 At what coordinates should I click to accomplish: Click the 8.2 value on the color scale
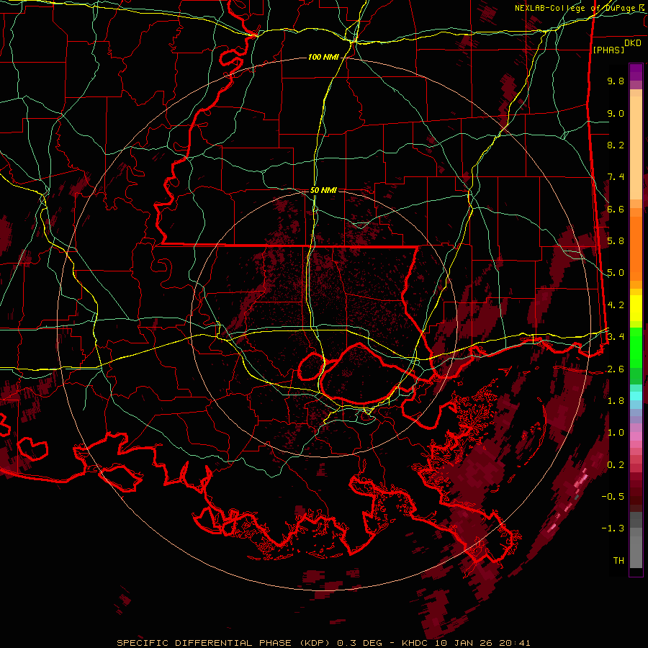point(616,145)
